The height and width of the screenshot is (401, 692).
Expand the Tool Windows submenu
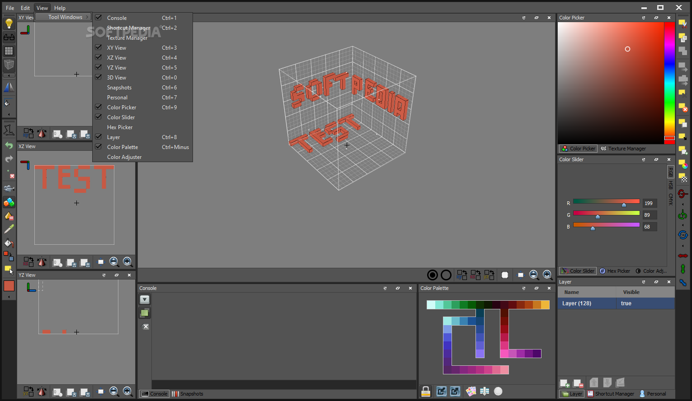click(63, 17)
